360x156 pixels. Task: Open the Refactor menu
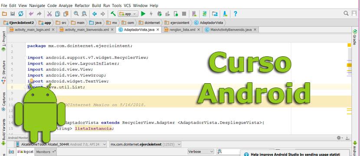coord(83,5)
